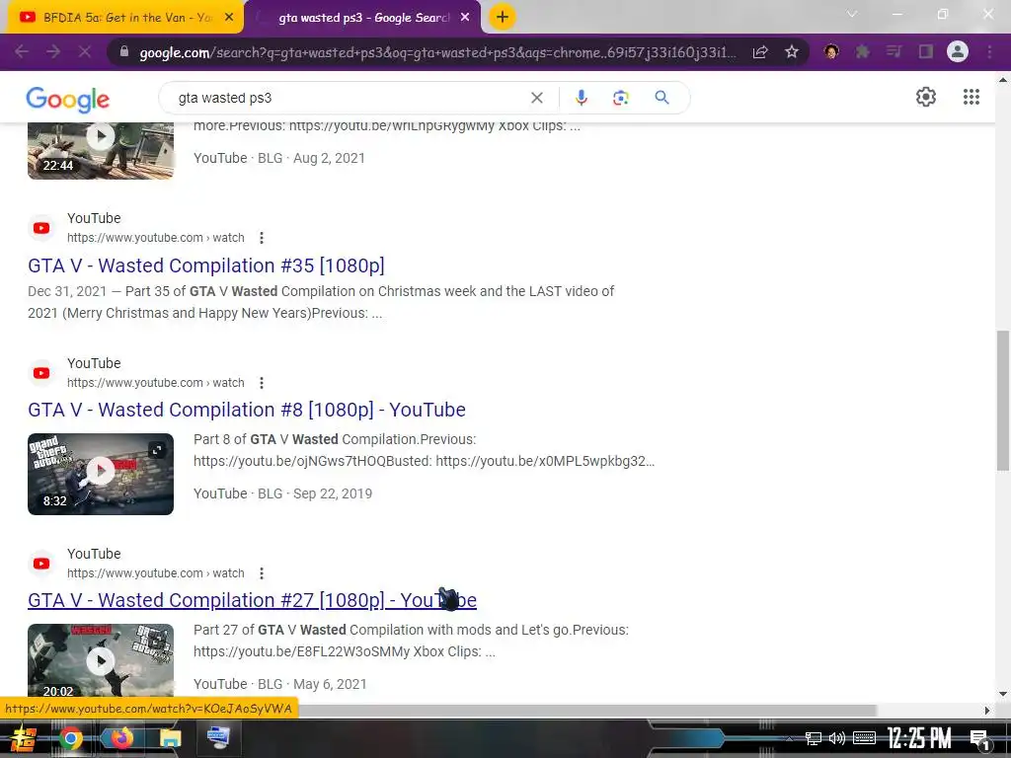Open the Chrome three-dot menu
The width and height of the screenshot is (1011, 758).
click(989, 51)
